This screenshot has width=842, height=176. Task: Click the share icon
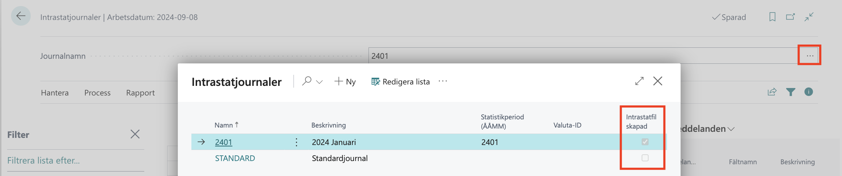(772, 92)
